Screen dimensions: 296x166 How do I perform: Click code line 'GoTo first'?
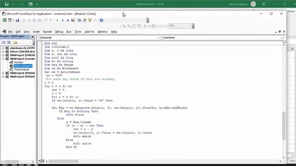[x=75, y=115]
